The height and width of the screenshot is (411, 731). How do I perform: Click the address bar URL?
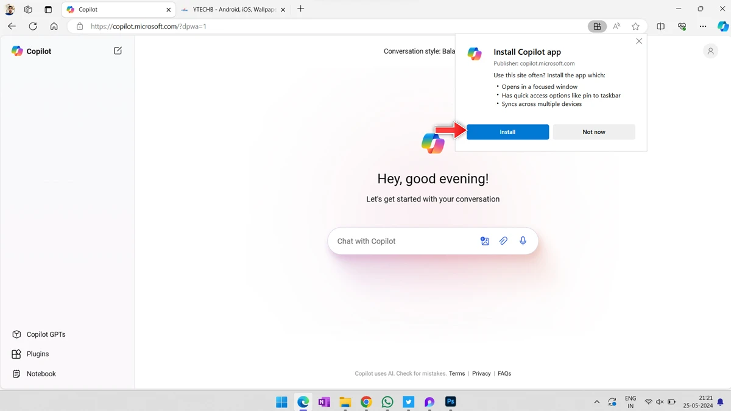149,27
